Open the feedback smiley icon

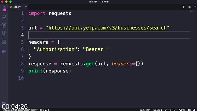(189, 110)
